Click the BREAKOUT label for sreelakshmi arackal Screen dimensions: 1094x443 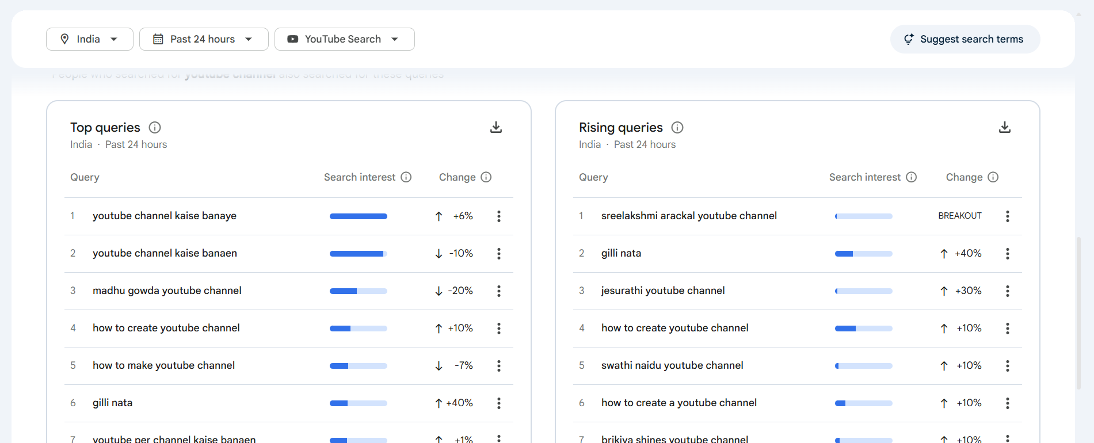tap(960, 216)
